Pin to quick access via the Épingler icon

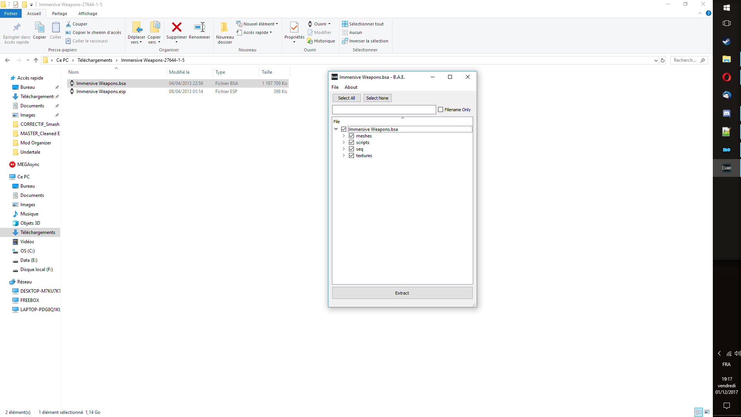[17, 33]
